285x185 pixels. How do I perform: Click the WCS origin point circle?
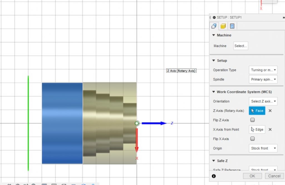point(137,123)
